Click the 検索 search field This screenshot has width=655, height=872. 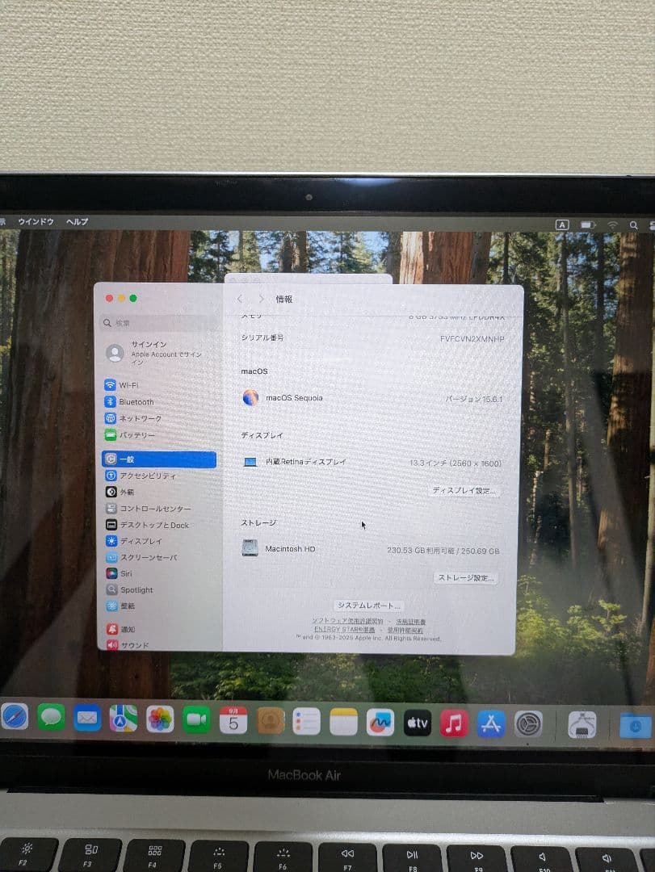click(160, 323)
